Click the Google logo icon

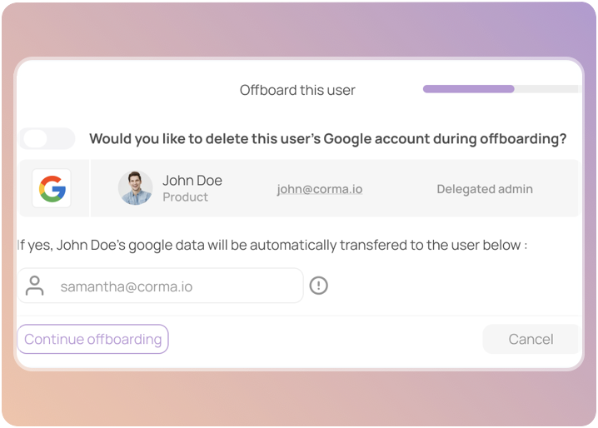click(x=52, y=189)
